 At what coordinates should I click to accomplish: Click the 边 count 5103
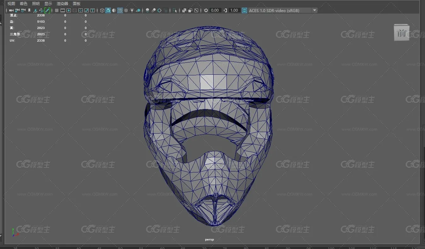tap(41, 22)
